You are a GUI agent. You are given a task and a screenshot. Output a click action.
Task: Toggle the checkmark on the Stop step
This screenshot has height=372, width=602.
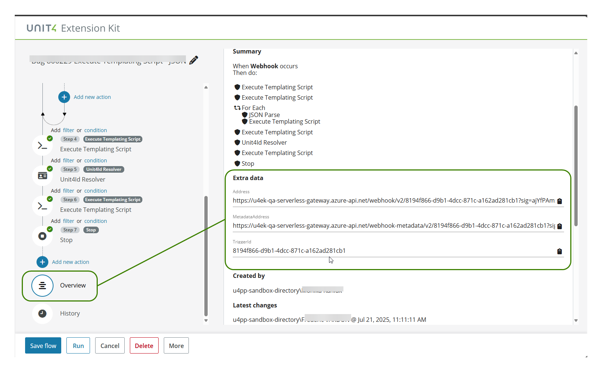pyautogui.click(x=50, y=229)
